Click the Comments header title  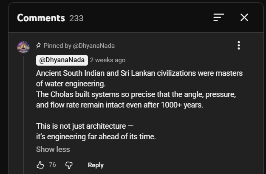click(x=41, y=18)
